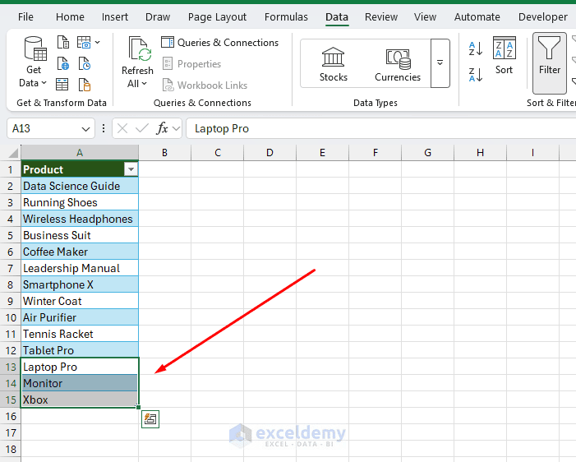Open the File tab
The image size is (576, 462).
[x=25, y=17]
